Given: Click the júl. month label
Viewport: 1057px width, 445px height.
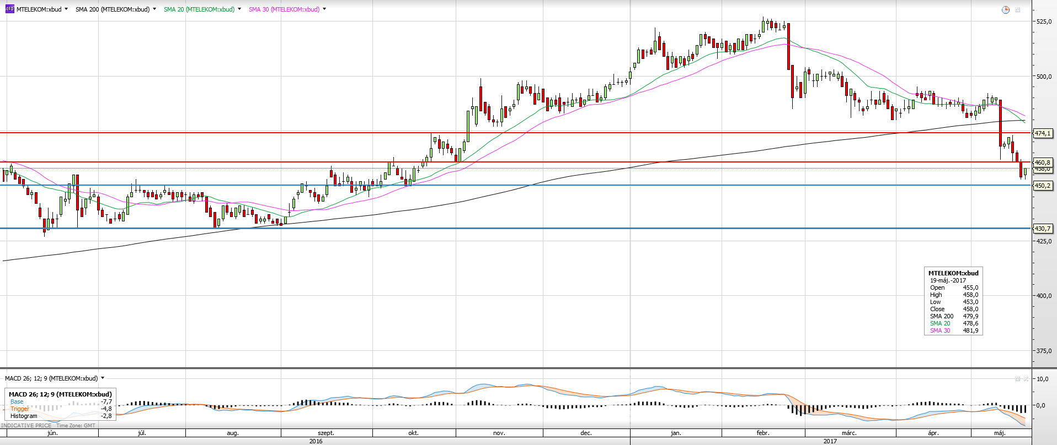Looking at the screenshot, I should pyautogui.click(x=142, y=433).
